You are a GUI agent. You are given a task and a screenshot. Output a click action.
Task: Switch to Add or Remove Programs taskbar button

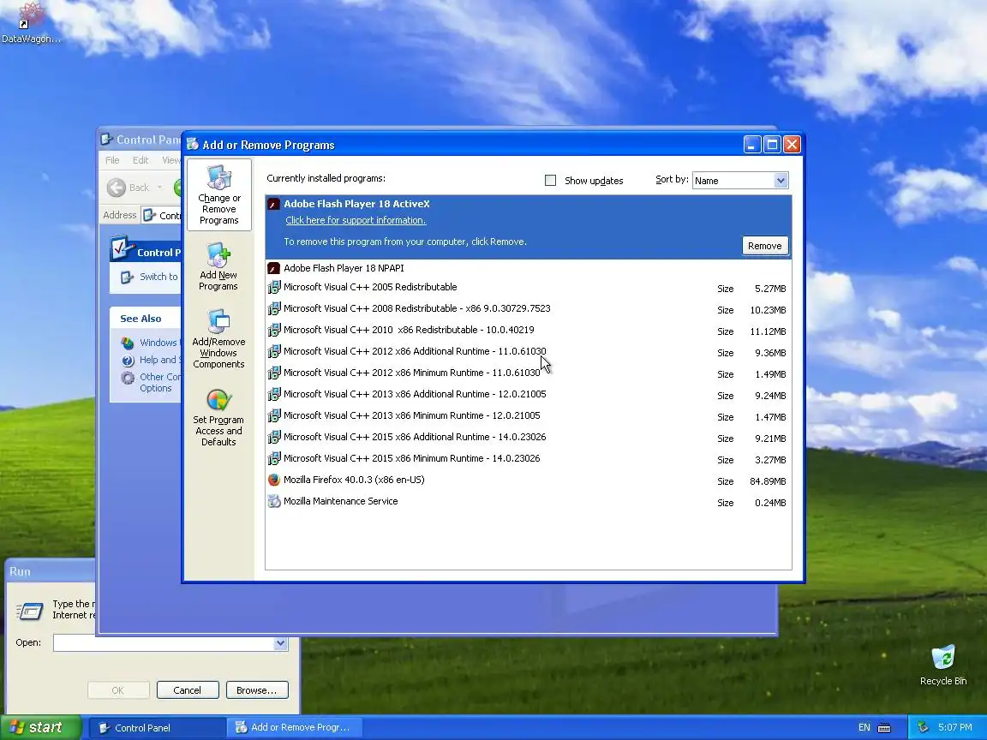pyautogui.click(x=294, y=727)
